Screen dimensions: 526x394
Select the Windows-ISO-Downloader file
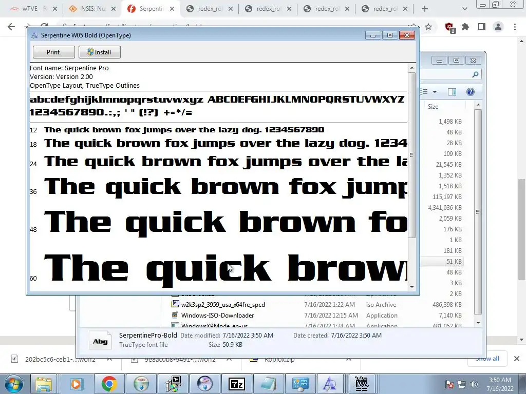click(217, 316)
